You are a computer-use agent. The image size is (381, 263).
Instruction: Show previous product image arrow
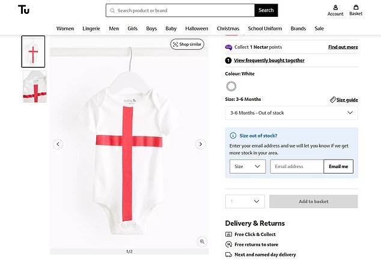tap(58, 144)
